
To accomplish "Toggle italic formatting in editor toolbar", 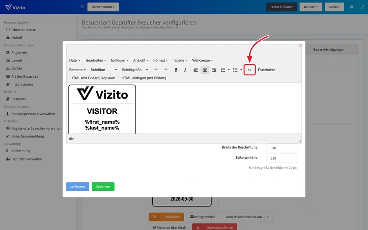I will [x=185, y=70].
